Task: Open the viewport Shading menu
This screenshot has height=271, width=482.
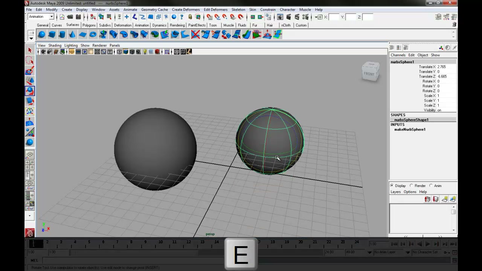Action: click(x=55, y=45)
